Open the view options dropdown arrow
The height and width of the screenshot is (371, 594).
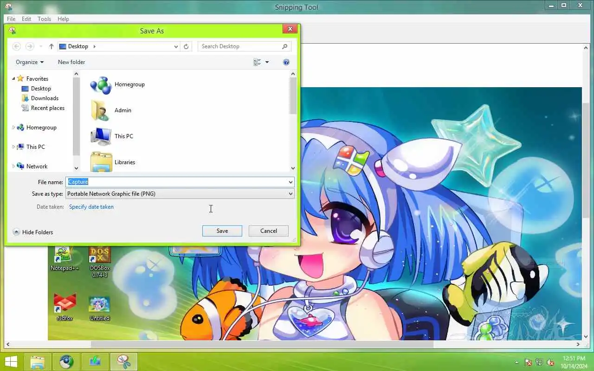point(267,62)
